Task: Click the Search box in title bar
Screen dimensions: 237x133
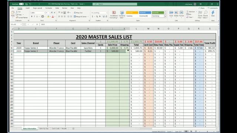Action: tap(115, 4)
